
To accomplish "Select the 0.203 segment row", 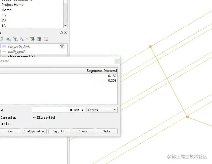I will [59, 81].
